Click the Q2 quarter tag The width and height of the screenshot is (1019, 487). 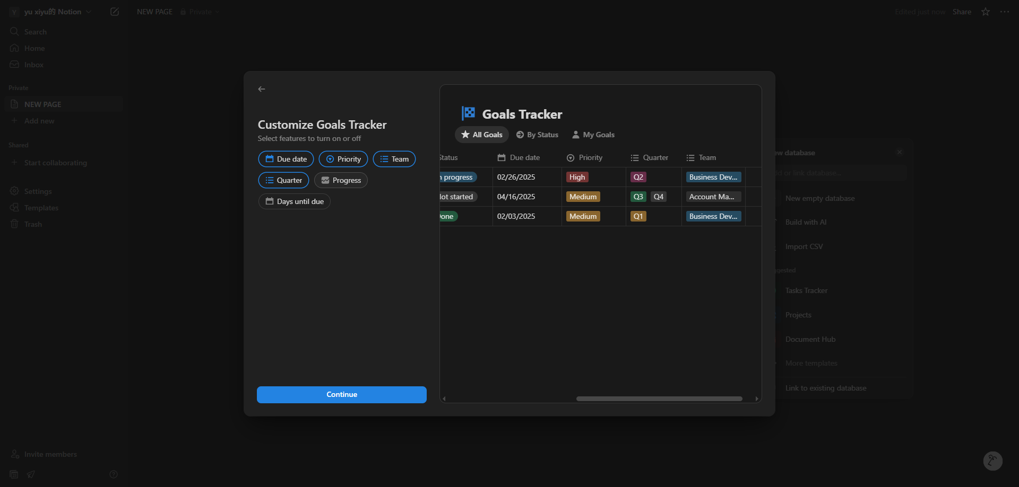coord(638,177)
